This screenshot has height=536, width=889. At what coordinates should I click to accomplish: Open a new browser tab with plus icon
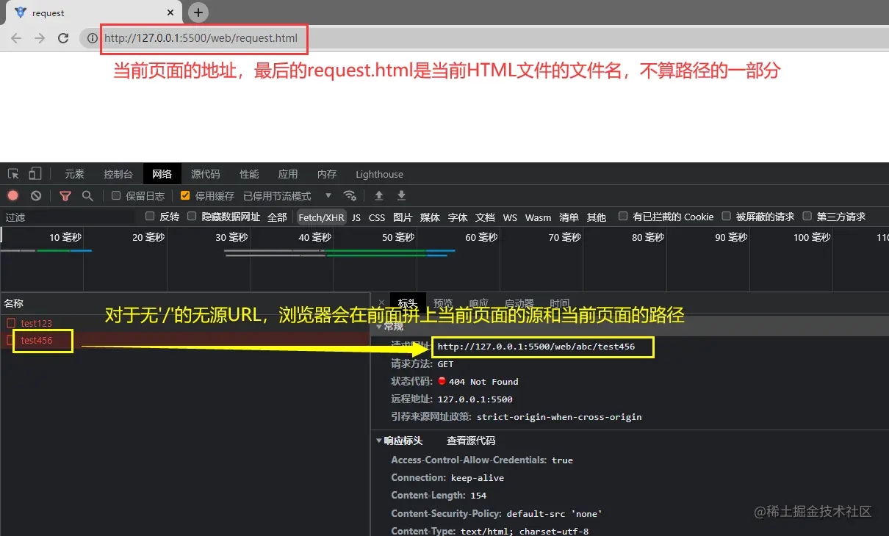click(198, 12)
